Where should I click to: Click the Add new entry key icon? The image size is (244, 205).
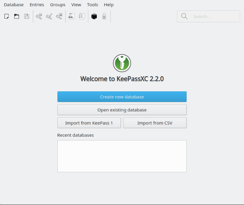(x=39, y=16)
